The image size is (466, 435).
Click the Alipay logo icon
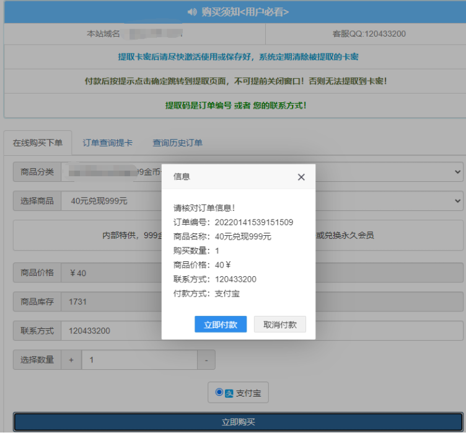click(x=229, y=393)
